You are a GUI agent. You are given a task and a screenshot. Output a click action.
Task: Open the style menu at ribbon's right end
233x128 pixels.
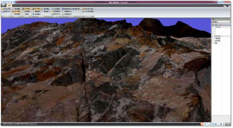point(224,6)
